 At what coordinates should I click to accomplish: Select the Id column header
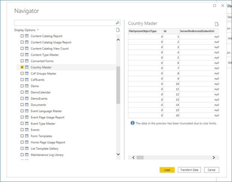click(x=171, y=31)
